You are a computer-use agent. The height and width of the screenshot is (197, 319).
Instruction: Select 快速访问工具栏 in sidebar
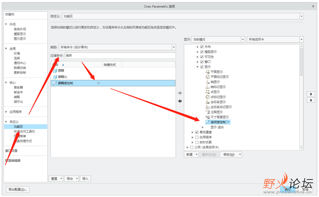tap(24, 132)
